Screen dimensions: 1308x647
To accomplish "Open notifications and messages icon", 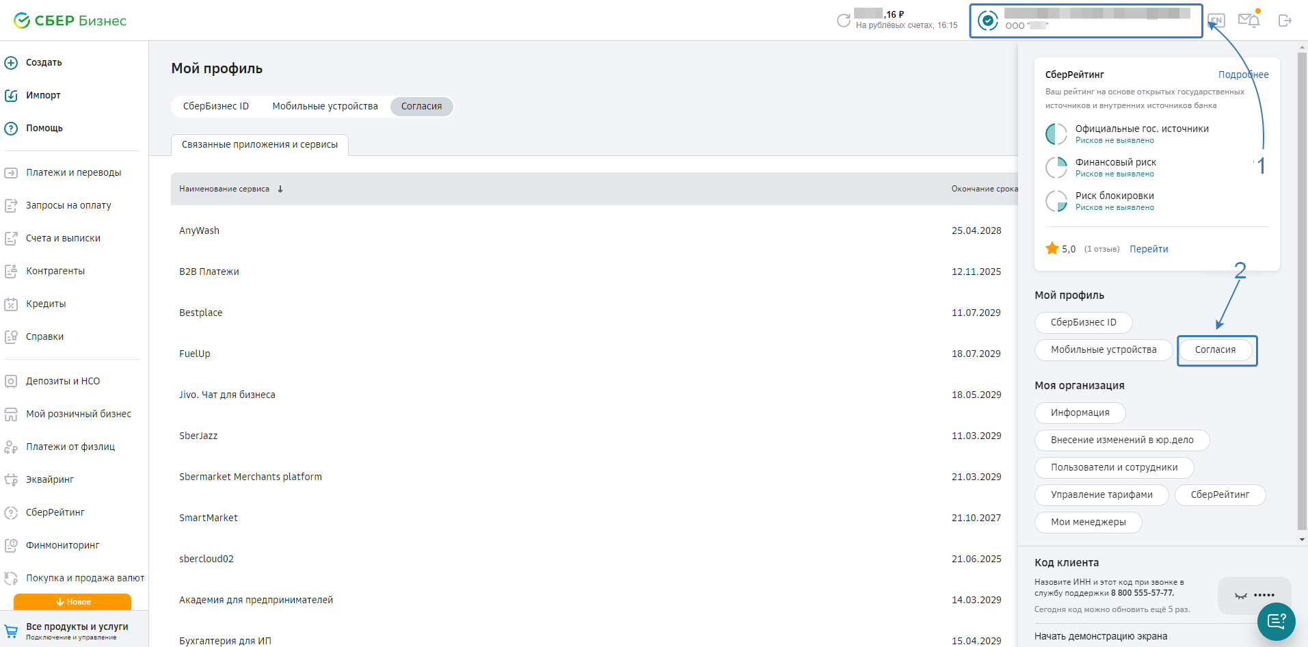I will [x=1249, y=20].
